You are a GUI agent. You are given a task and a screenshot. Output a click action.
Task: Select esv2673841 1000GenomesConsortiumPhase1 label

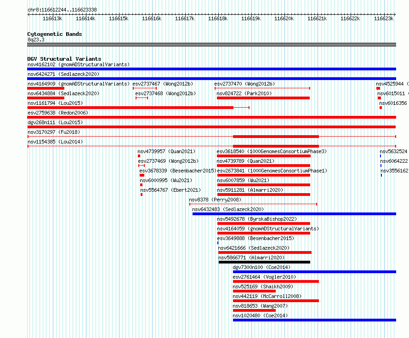coord(272,171)
